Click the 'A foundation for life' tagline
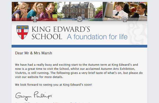The height and width of the screenshot is (103, 159). [x=97, y=37]
